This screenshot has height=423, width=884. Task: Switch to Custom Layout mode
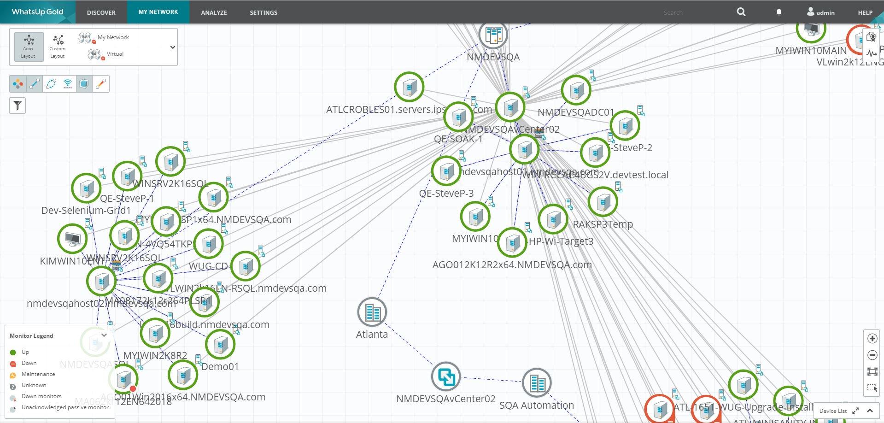click(58, 47)
